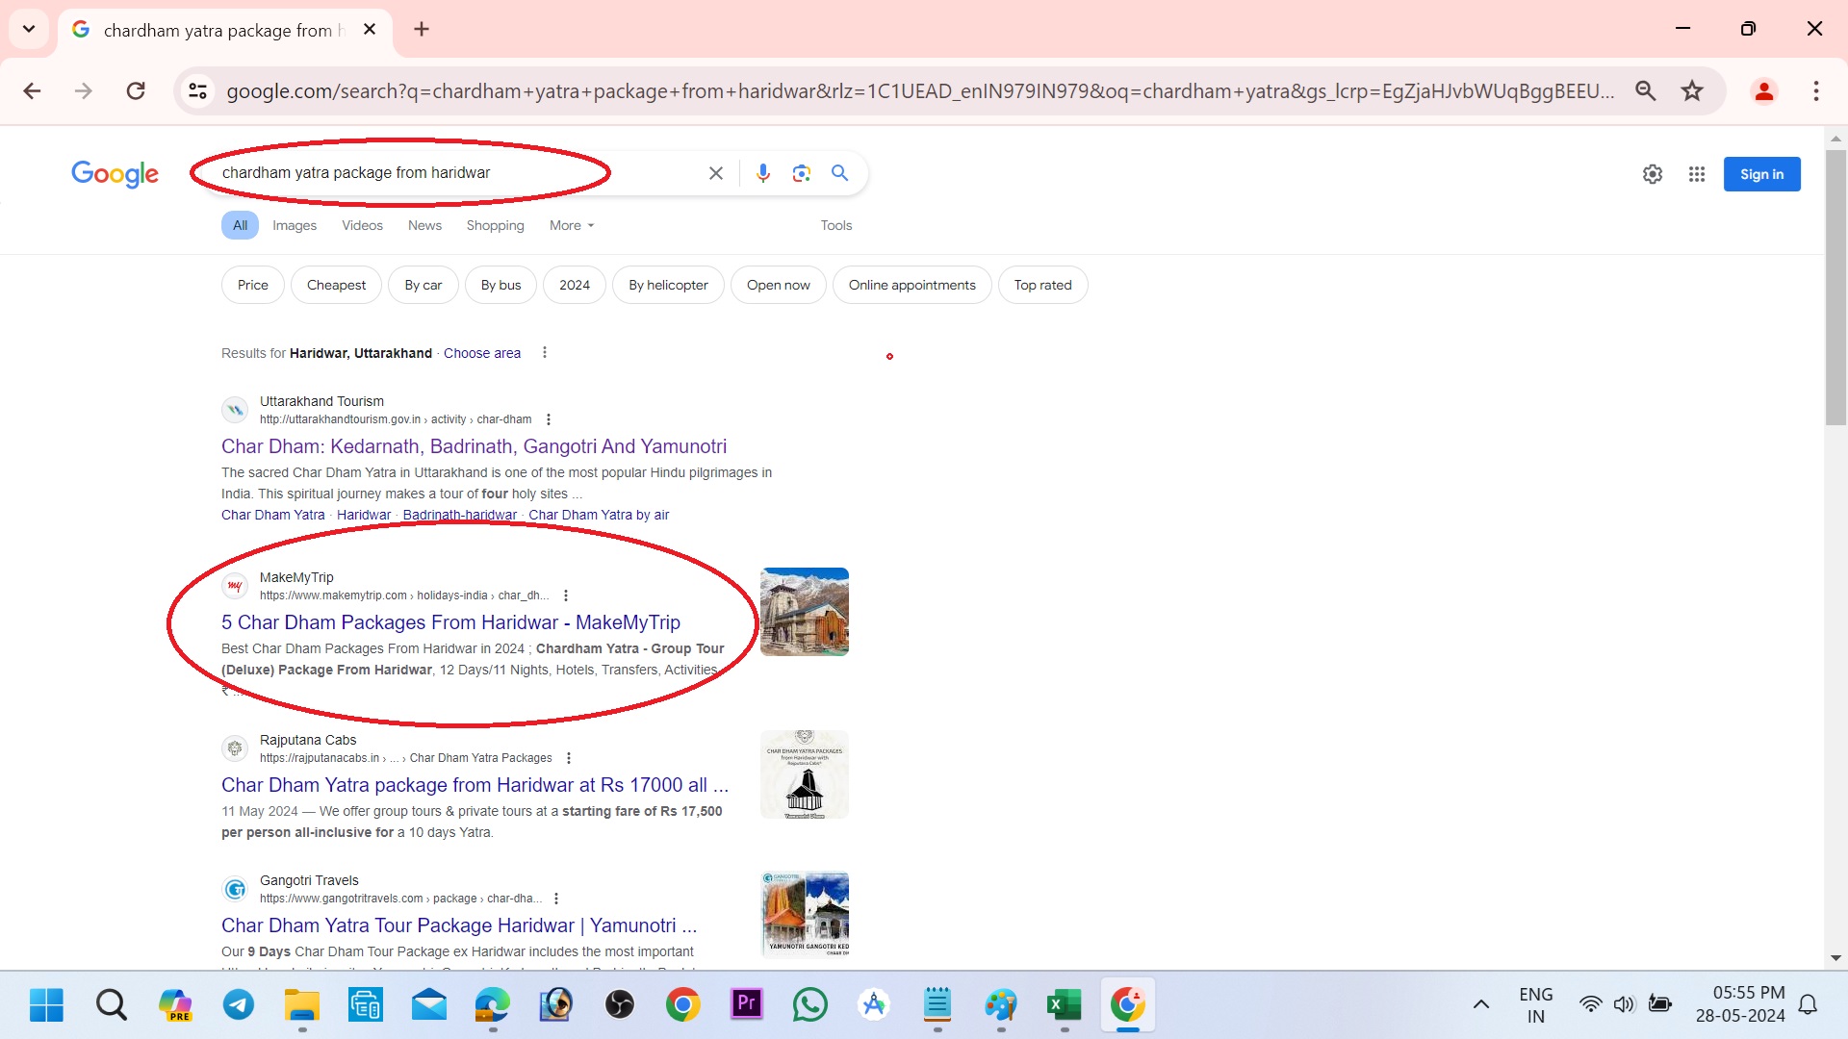This screenshot has height=1039, width=1848.
Task: Open the Rajputana Cabs result thumbnail
Action: pos(805,774)
